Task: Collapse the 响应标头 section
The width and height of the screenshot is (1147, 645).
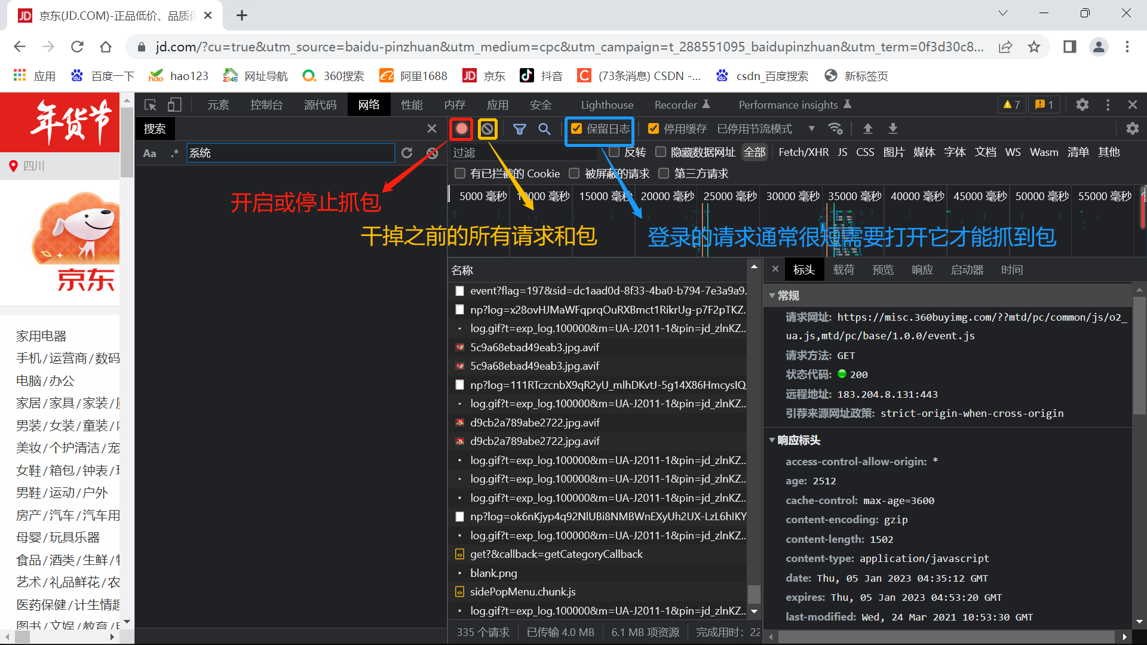Action: [772, 440]
